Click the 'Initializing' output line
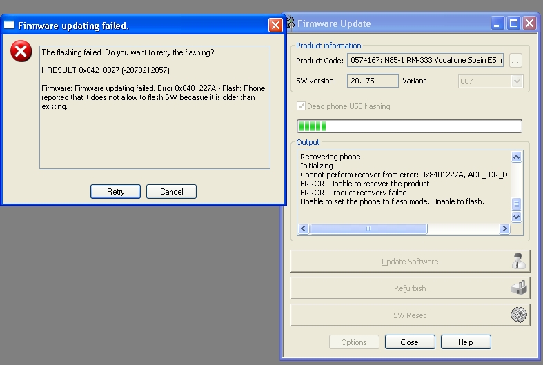This screenshot has width=543, height=365. pyautogui.click(x=316, y=166)
